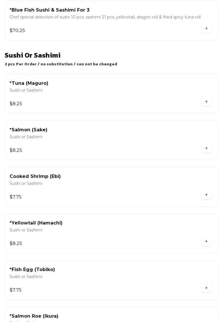Screen dimensions: 223x322
Task: Click the $8.25 price under Yellowtail (Hamachi)
Action: pos(16,244)
